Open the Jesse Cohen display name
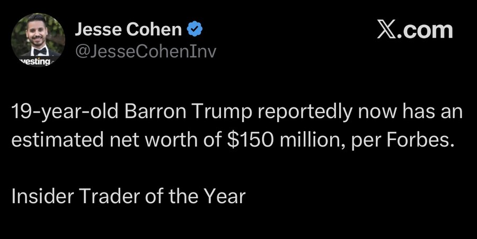477x239 pixels. pos(128,30)
